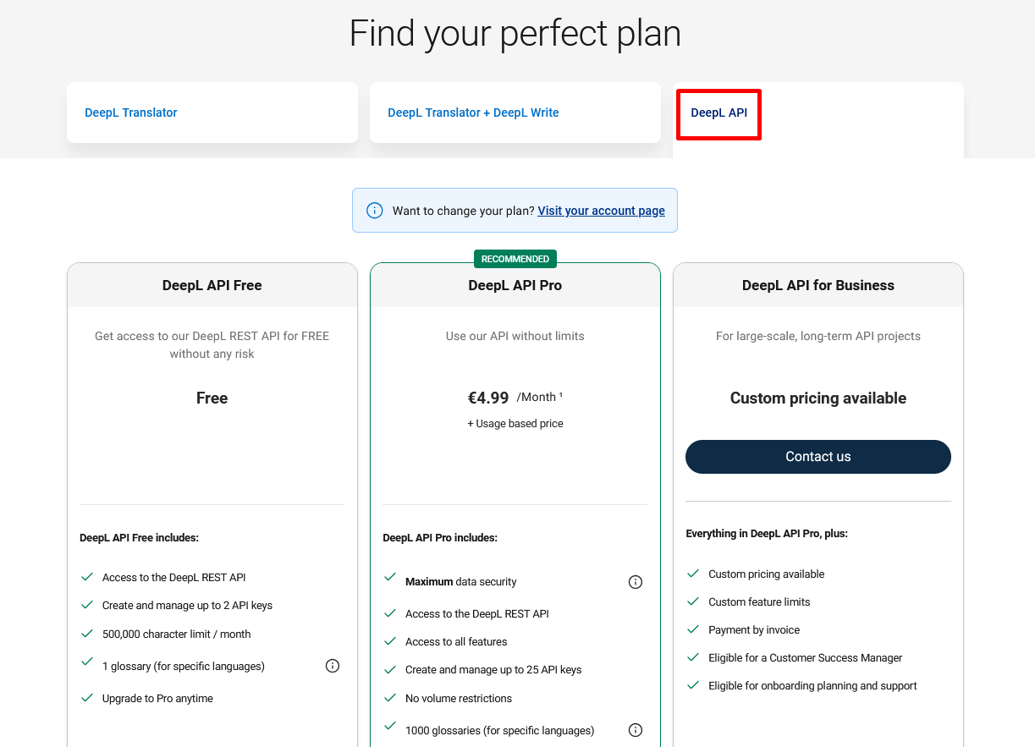Switch to the DeepL Translator tab
Viewport: 1035px width, 747px height.
click(x=131, y=113)
